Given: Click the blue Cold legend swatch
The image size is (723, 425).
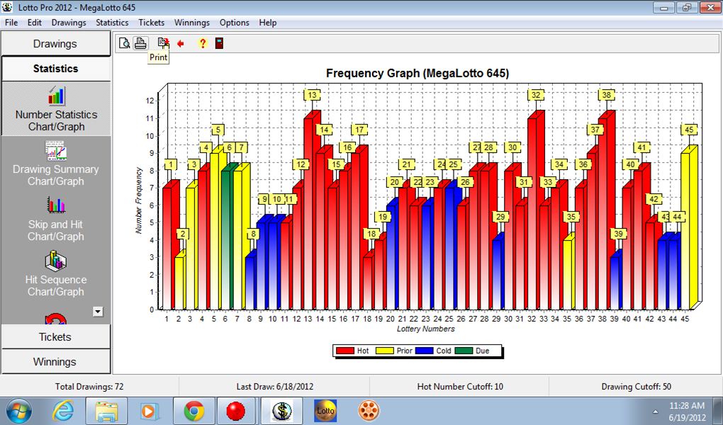Looking at the screenshot, I should coord(424,351).
